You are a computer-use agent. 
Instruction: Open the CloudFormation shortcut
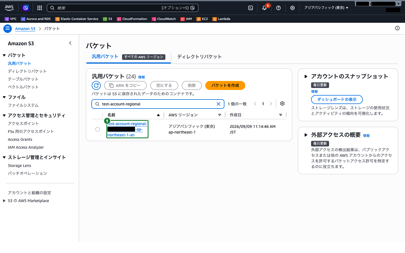[x=132, y=19]
